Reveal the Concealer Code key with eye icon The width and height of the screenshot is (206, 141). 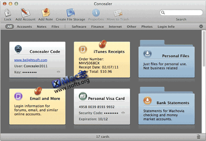(58, 72)
